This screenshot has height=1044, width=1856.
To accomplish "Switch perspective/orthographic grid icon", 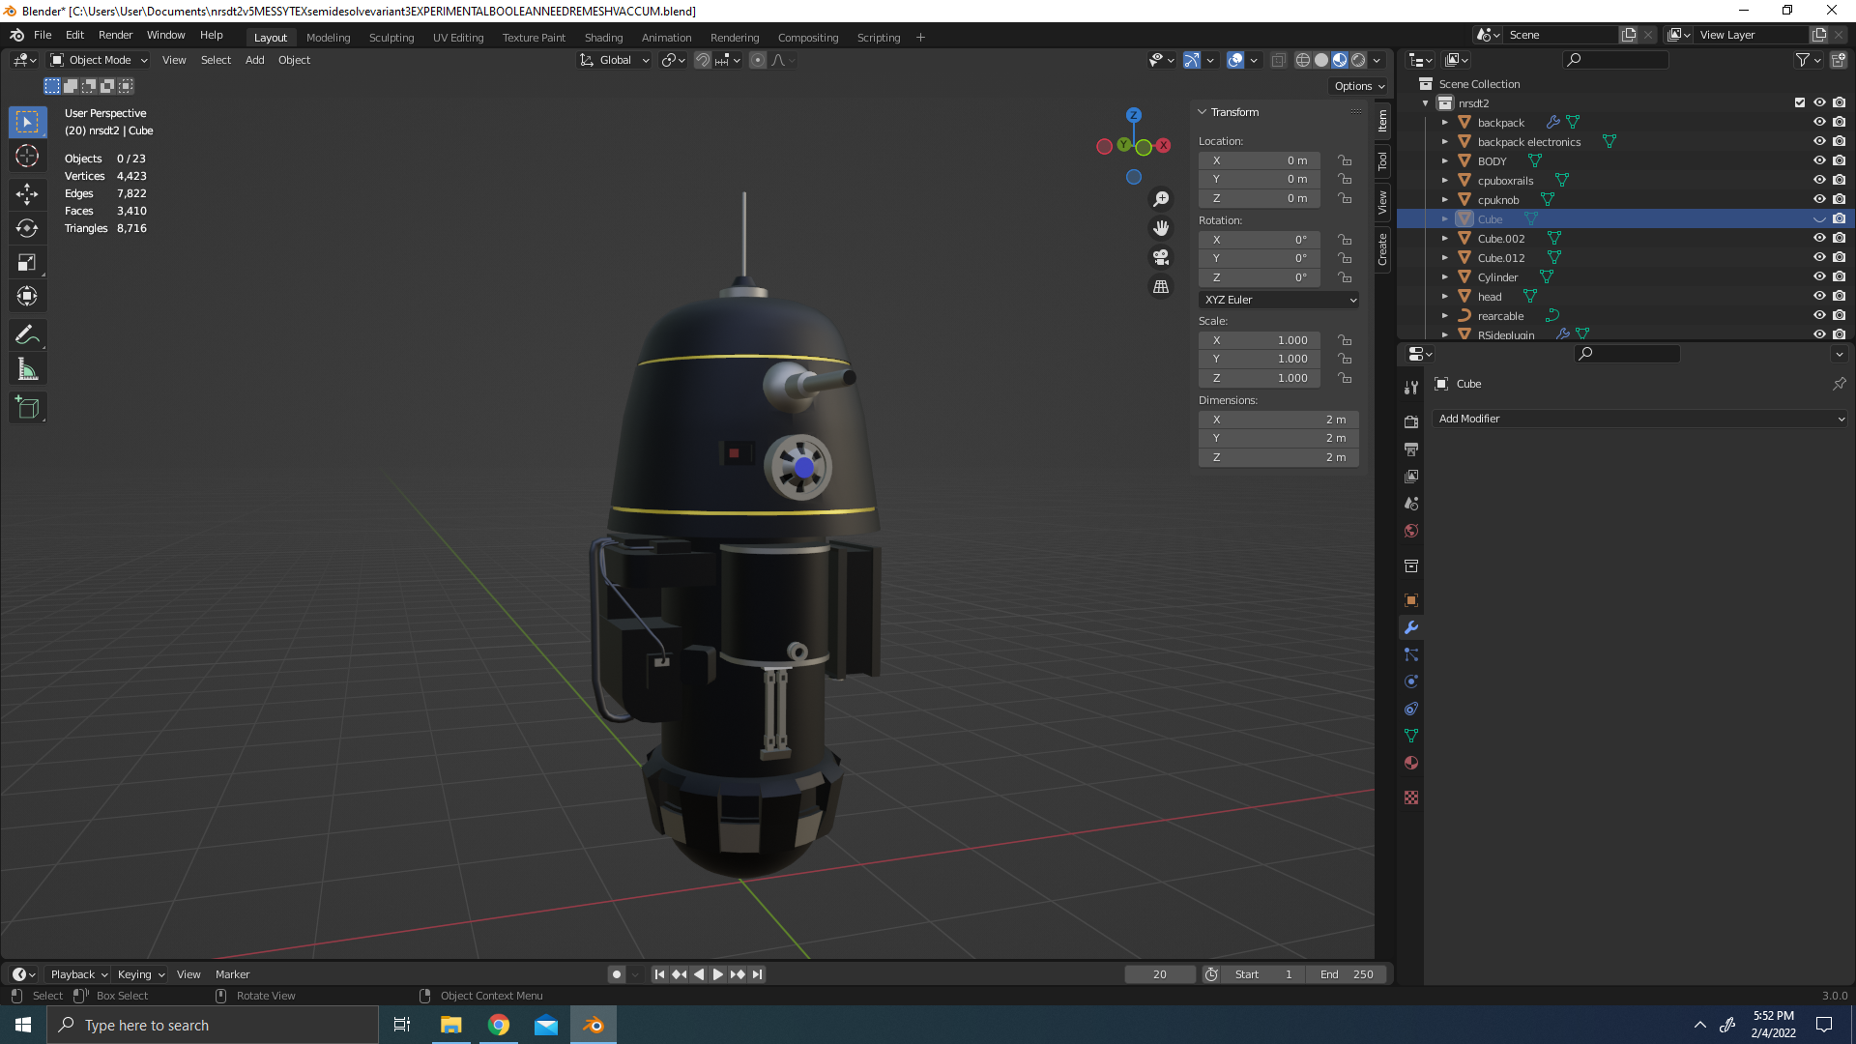I will pos(1161,286).
